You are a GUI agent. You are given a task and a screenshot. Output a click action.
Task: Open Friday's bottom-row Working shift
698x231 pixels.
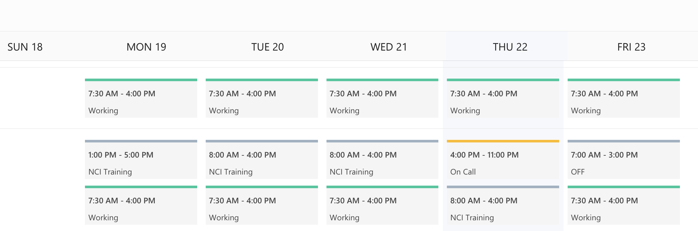(623, 208)
